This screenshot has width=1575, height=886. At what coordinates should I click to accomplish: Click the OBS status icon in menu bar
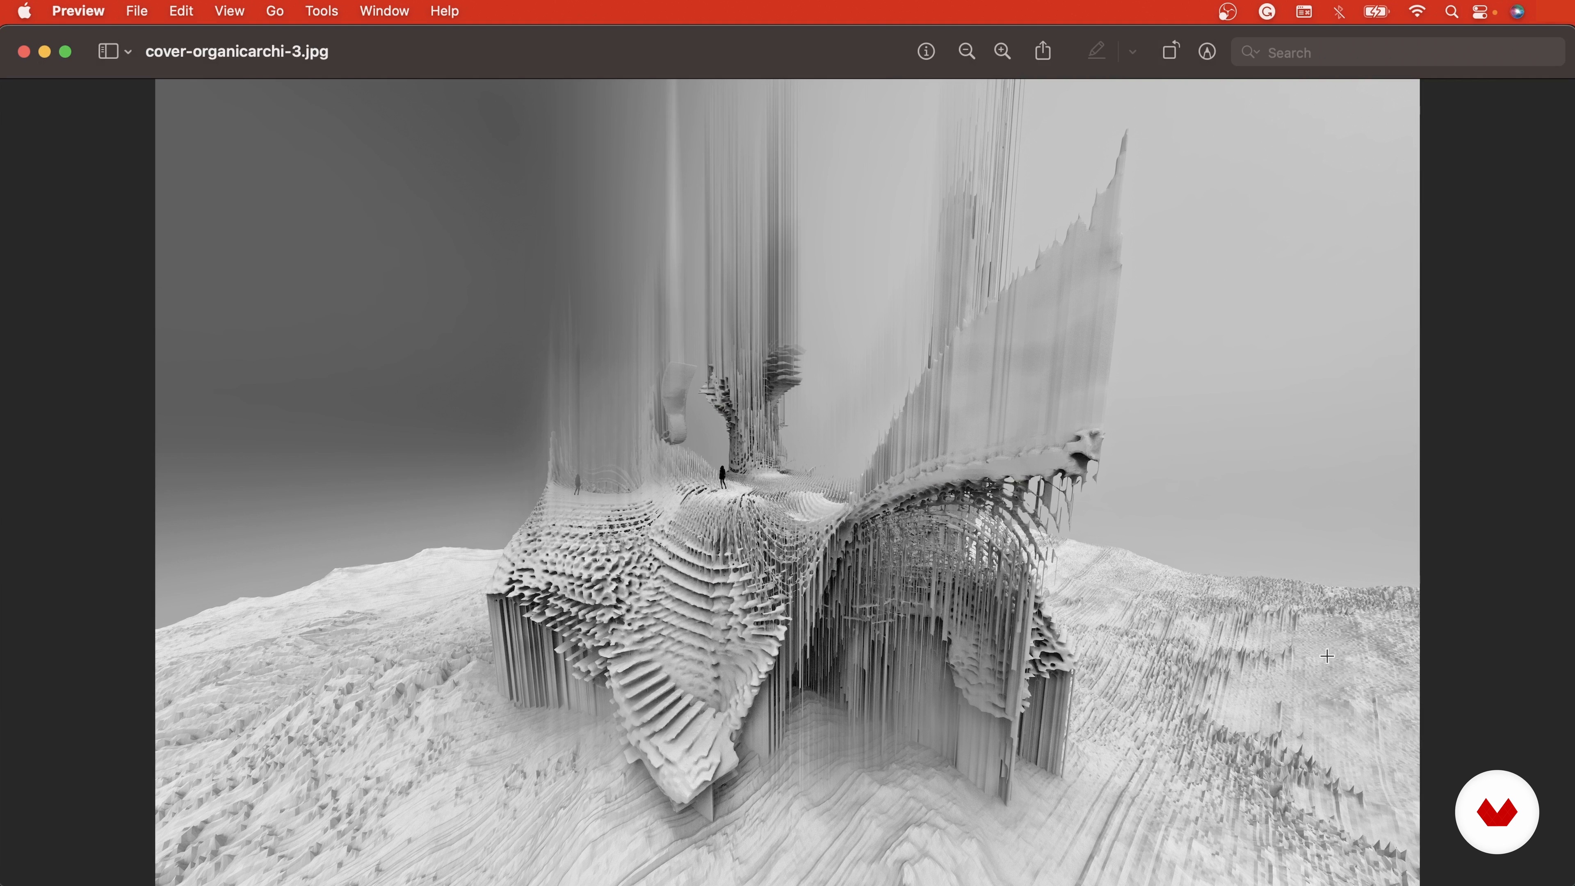tap(1228, 12)
